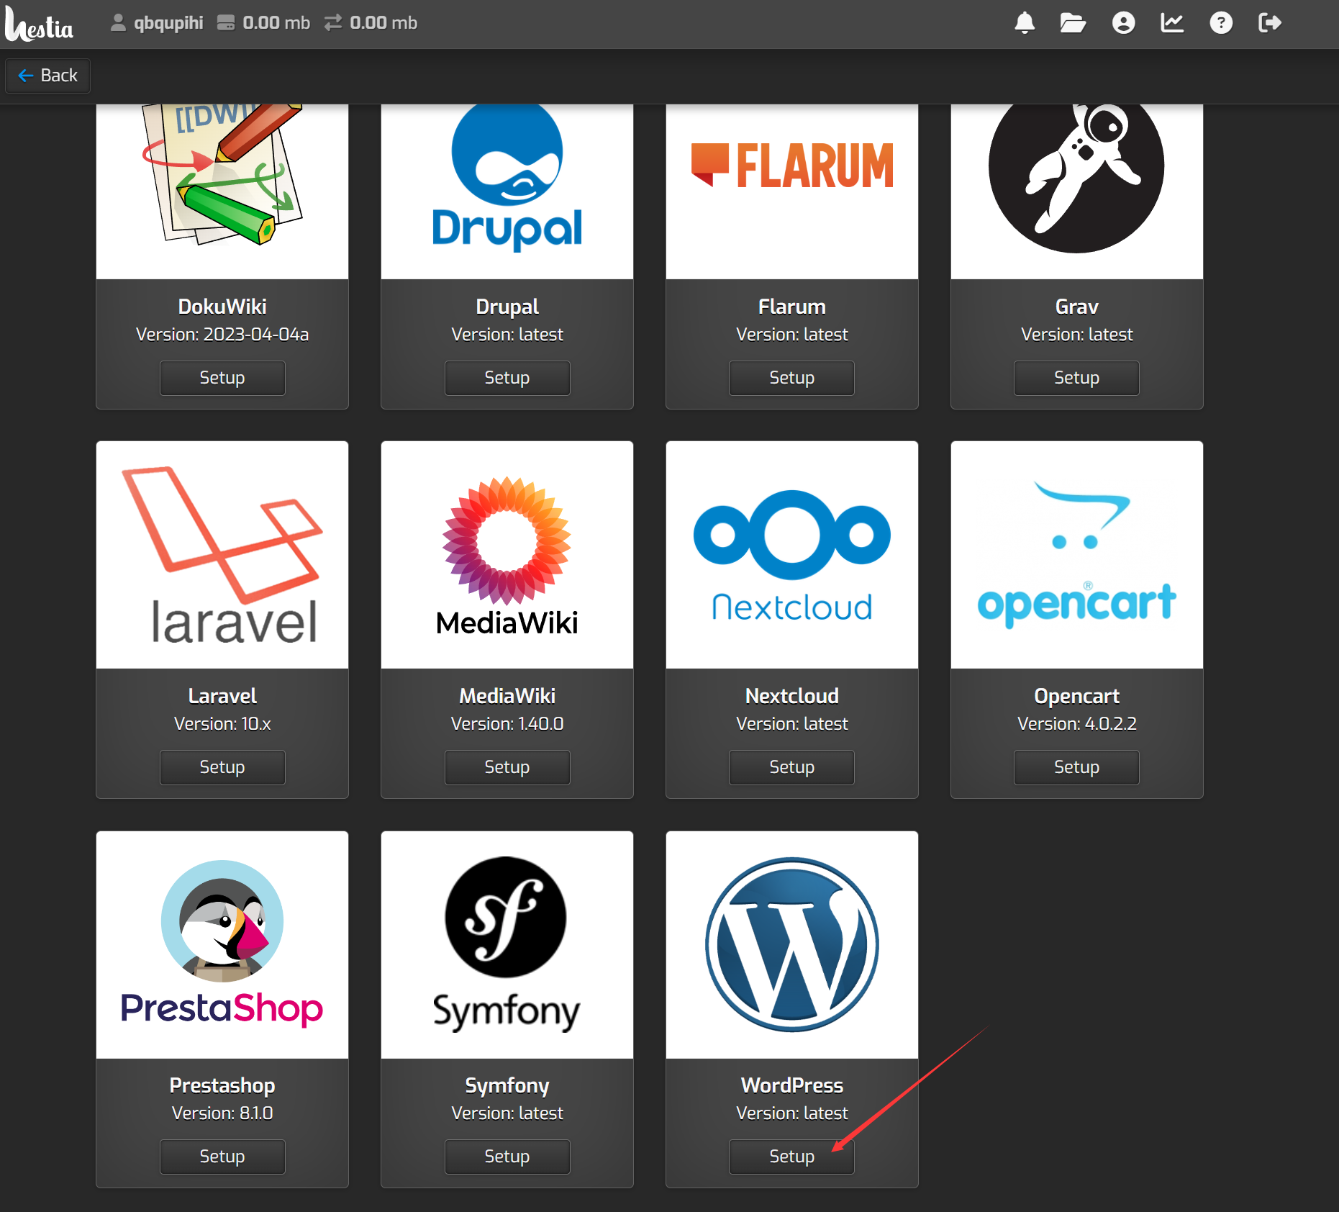This screenshot has height=1212, width=1339.
Task: Click Setup under Symfony
Action: 507,1157
